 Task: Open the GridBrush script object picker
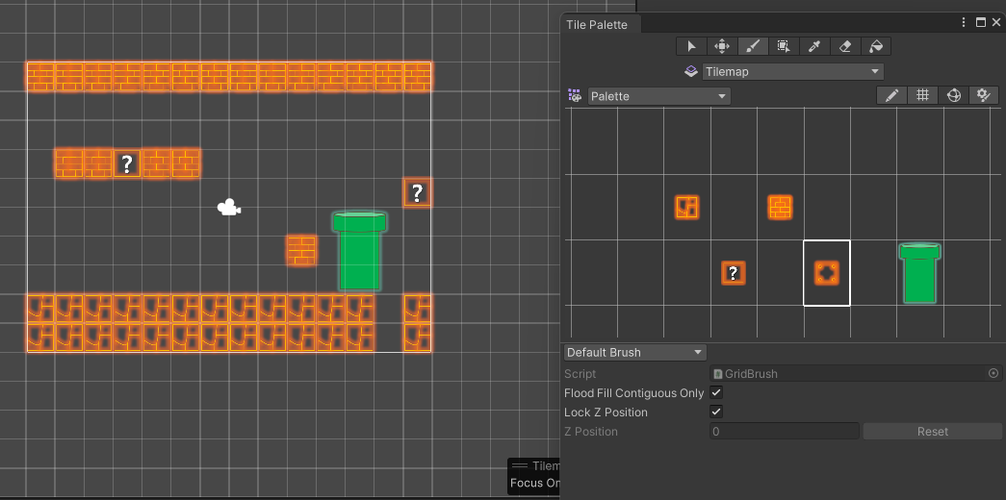993,373
